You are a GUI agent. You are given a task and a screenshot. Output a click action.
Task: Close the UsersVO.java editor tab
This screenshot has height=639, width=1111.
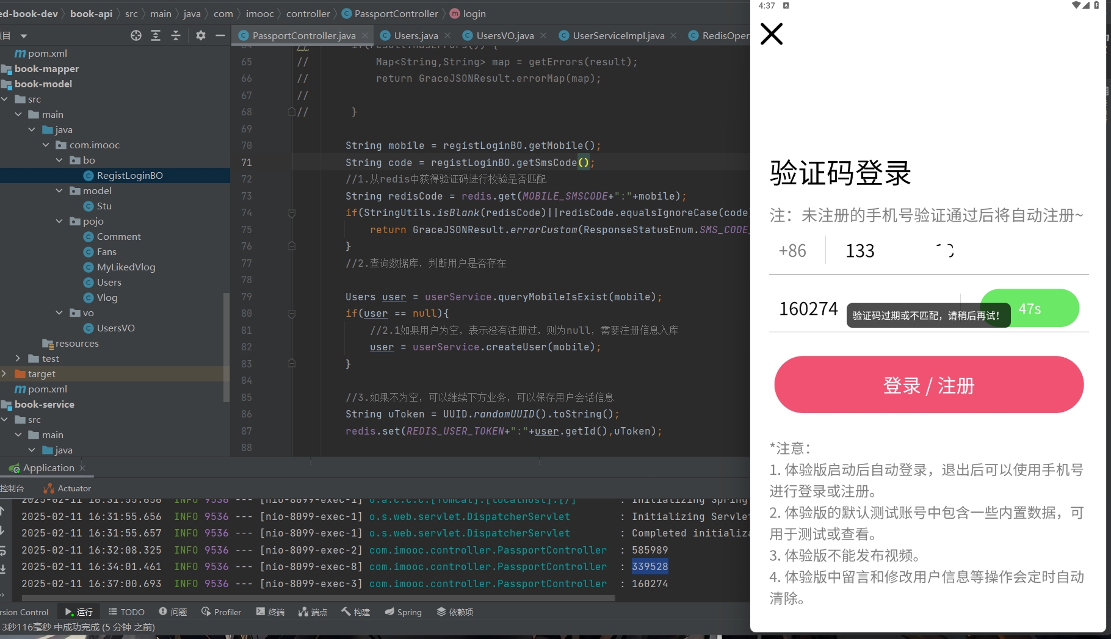[543, 35]
